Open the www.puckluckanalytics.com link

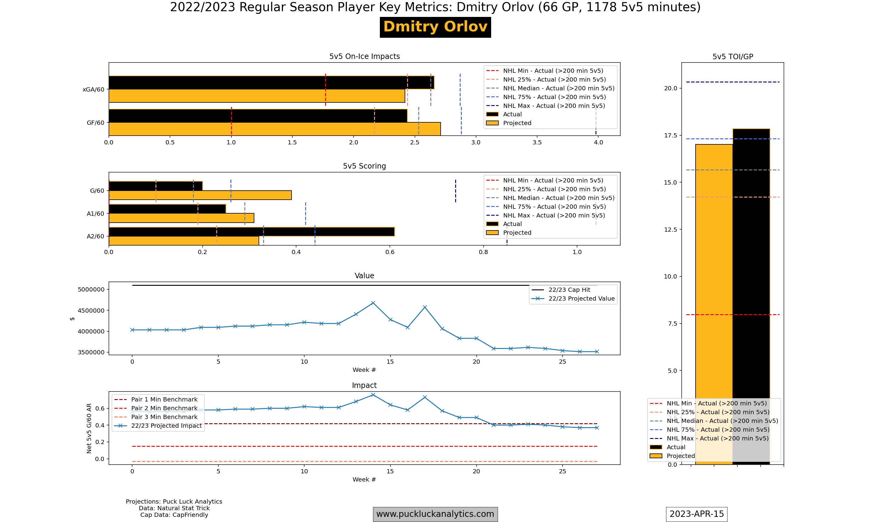pyautogui.click(x=435, y=514)
